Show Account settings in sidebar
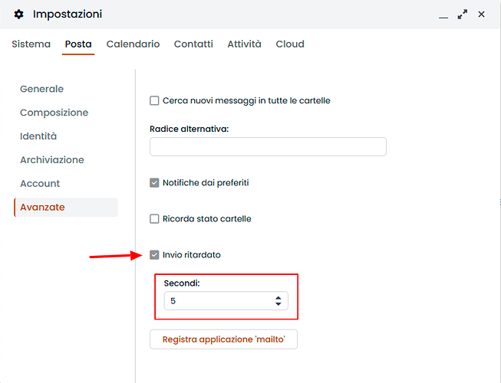The height and width of the screenshot is (383, 501). [x=40, y=184]
